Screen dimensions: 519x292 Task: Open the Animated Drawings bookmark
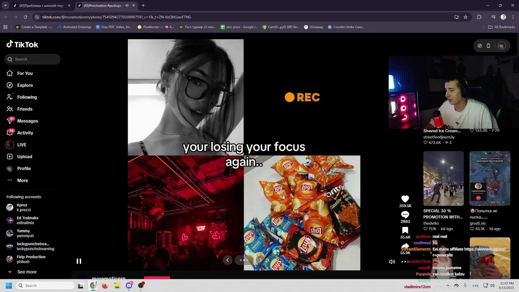tap(74, 27)
